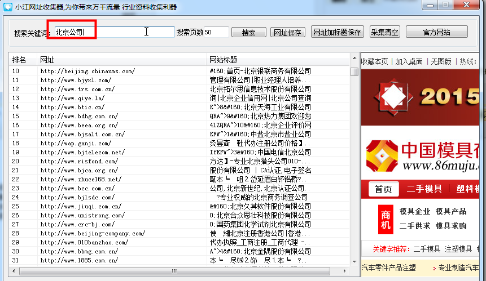This screenshot has width=486, height=281.
Task: Maximize the window
Action: [x=445, y=5]
